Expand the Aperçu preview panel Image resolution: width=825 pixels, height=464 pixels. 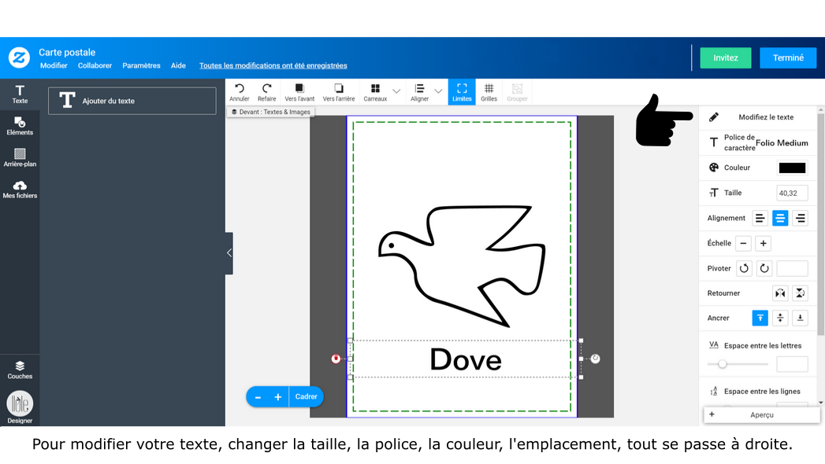(761, 414)
